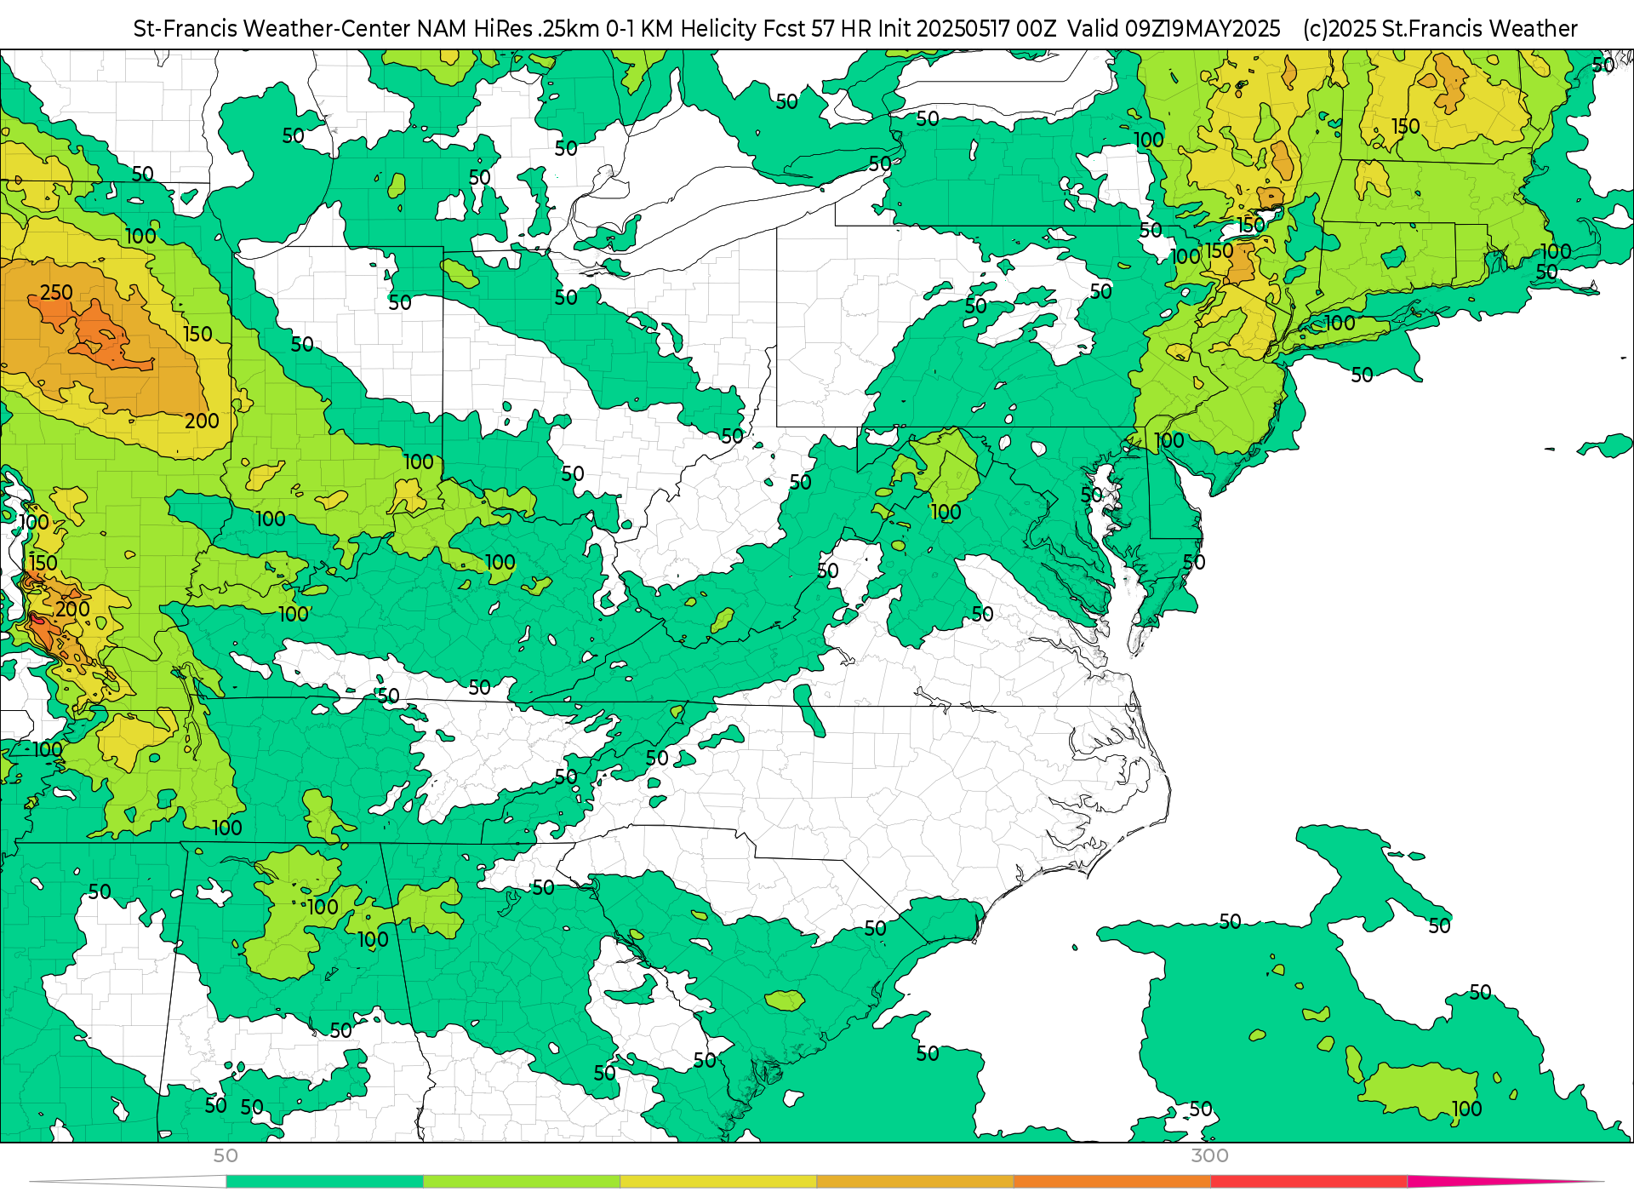This screenshot has height=1192, width=1634.
Task: Click "Valid 09Z19MAY2025" in the title
Action: pyautogui.click(x=1174, y=29)
